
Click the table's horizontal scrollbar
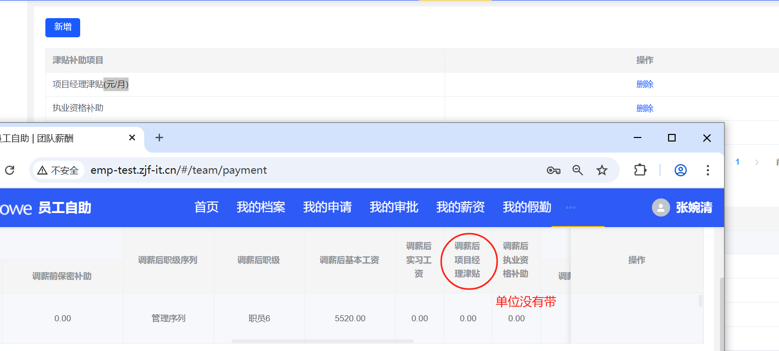(323, 341)
